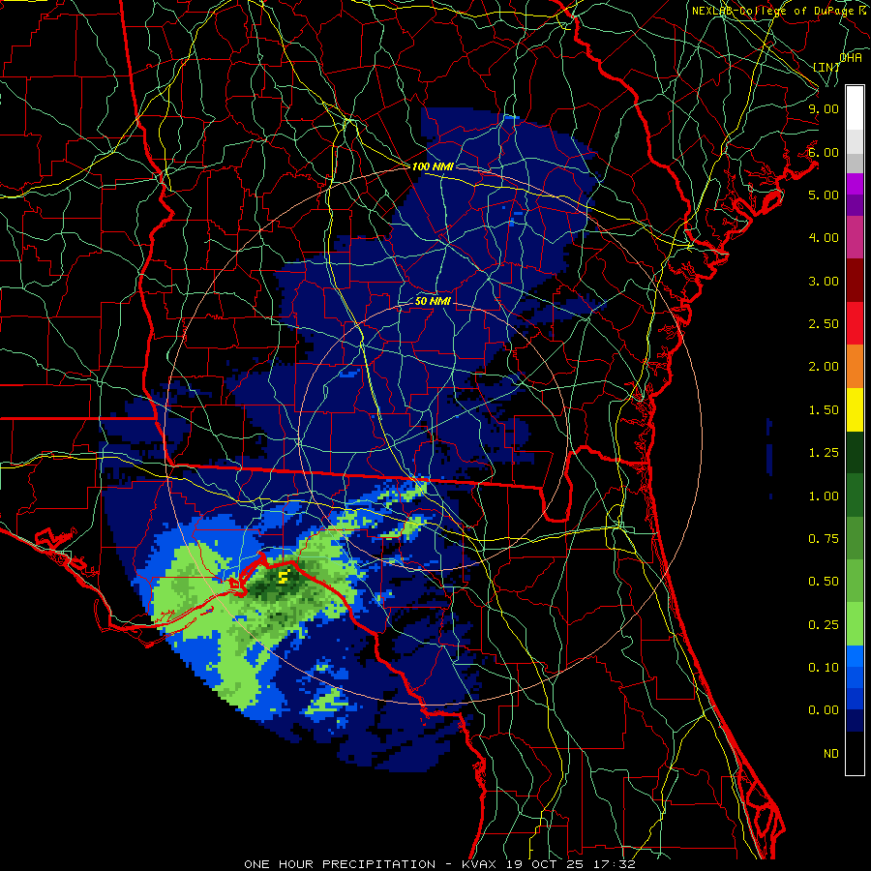Click the OHA product code label
871x871 pixels.
coord(851,57)
